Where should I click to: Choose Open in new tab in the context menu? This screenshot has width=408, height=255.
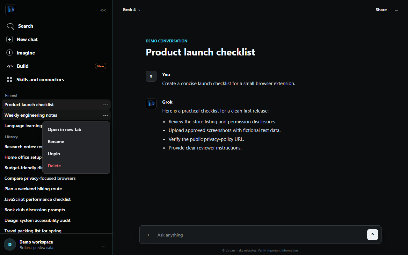tap(76, 129)
